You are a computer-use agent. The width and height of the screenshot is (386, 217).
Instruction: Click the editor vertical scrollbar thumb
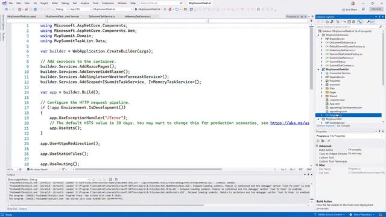tap(311, 58)
